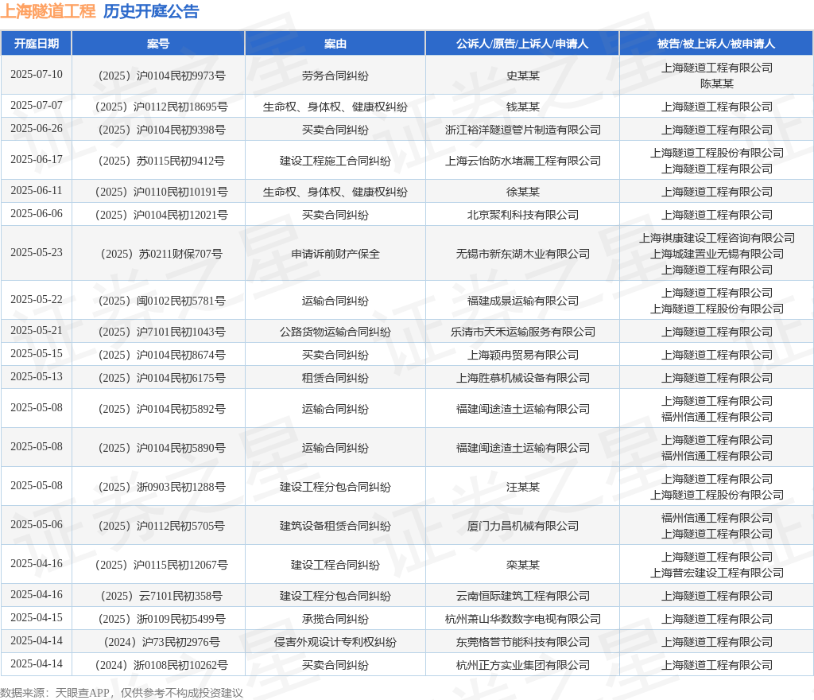Click case number 苏0115民初9412号
This screenshot has width=814, height=700.
tap(161, 161)
